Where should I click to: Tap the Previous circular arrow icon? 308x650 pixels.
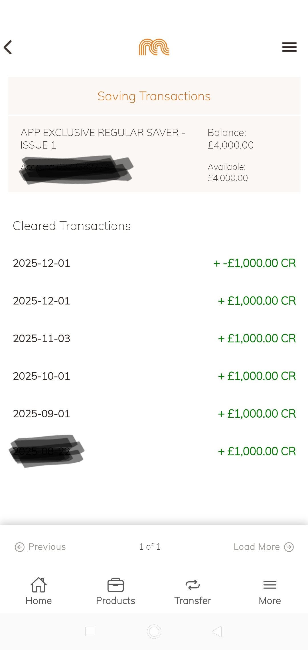19,547
